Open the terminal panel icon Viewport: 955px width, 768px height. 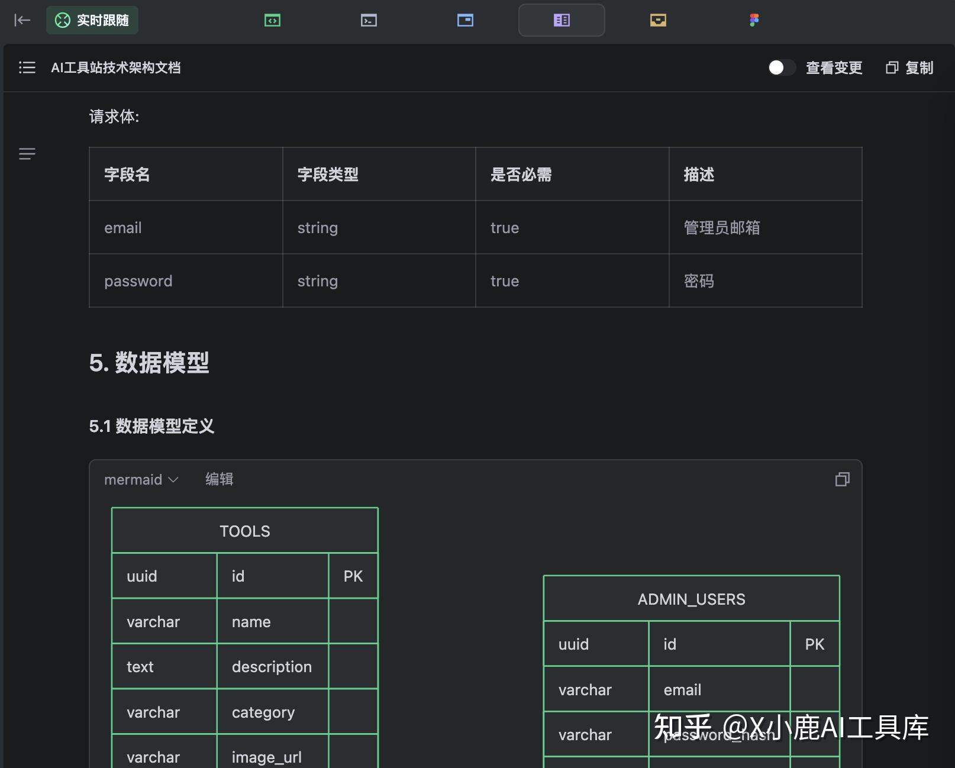[x=369, y=20]
